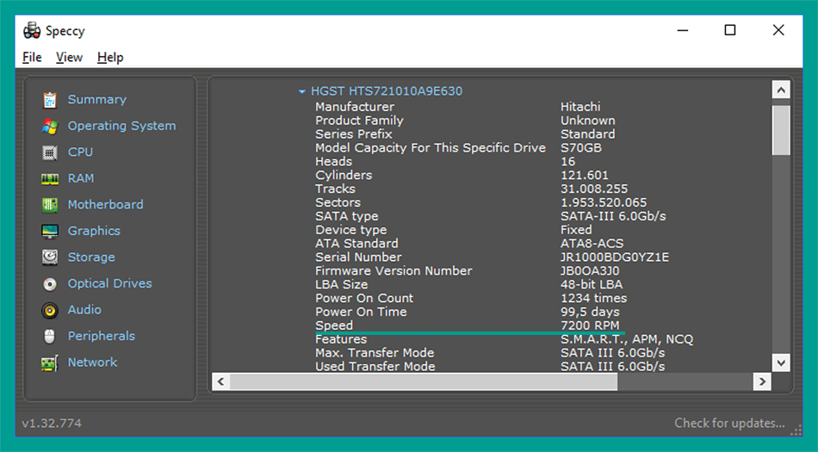Click the Firmware Version JB0OA3J0 value
The width and height of the screenshot is (818, 452).
[590, 271]
